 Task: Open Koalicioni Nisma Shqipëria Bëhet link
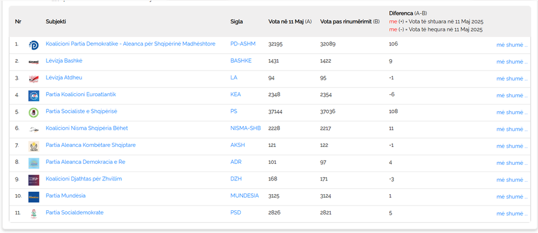[87, 128]
